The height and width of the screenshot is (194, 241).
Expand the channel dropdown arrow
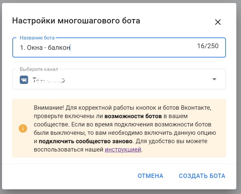[215, 79]
